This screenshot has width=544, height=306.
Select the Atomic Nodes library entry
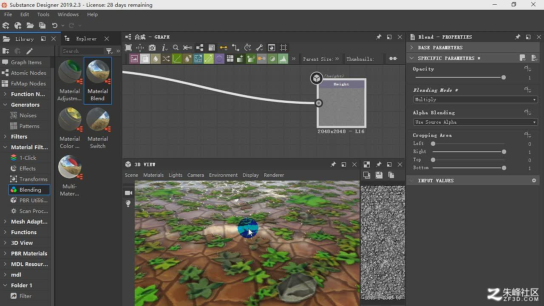(28, 73)
